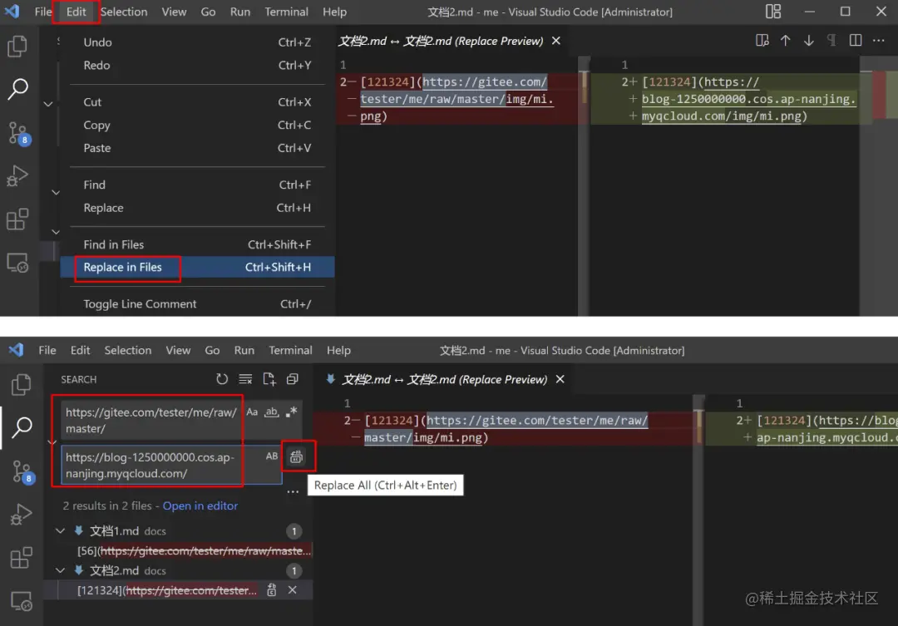Collapse replace field via Toggle Replace chevron
The height and width of the screenshot is (626, 898).
[52, 442]
